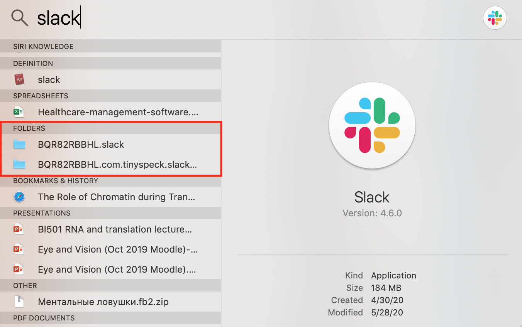
Task: Click the Kind value "Application"
Action: coord(394,276)
